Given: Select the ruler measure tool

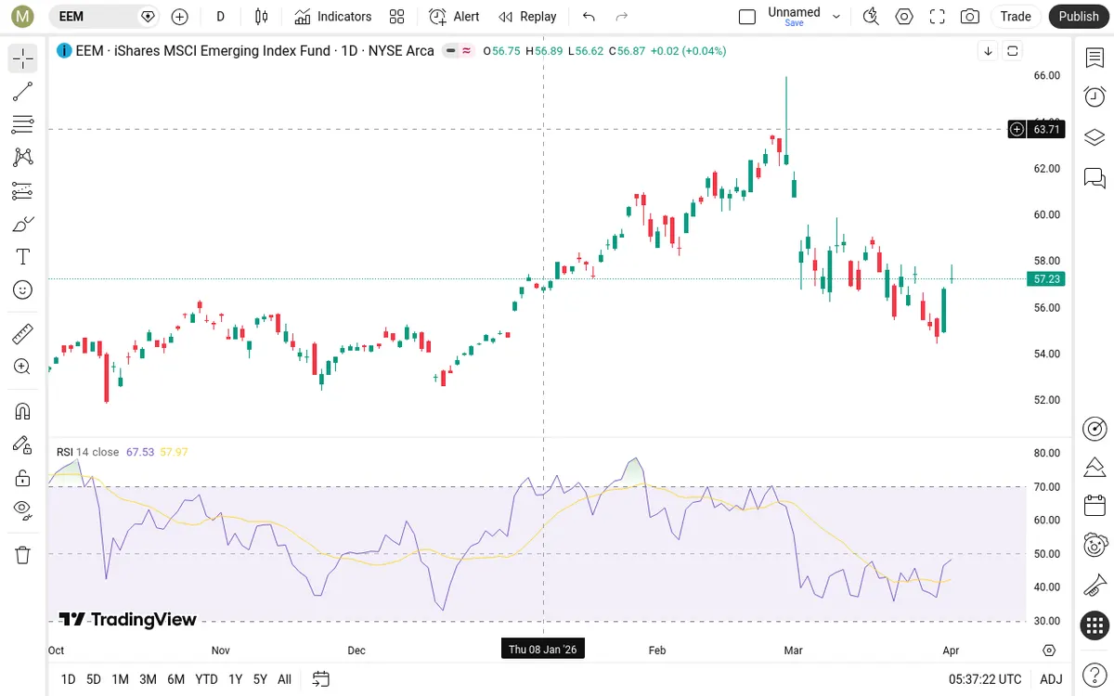Looking at the screenshot, I should click(23, 333).
